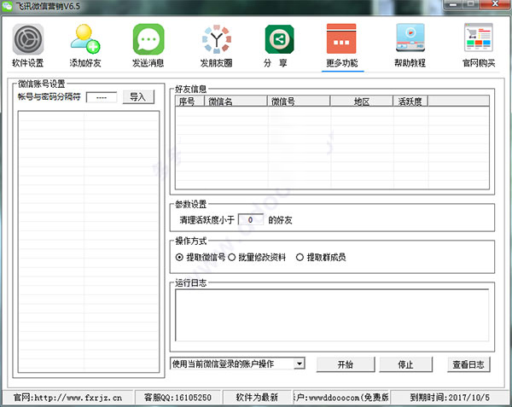The height and width of the screenshot is (407, 512).
Task: Click the 查看日志 view log button
Action: pyautogui.click(x=468, y=364)
